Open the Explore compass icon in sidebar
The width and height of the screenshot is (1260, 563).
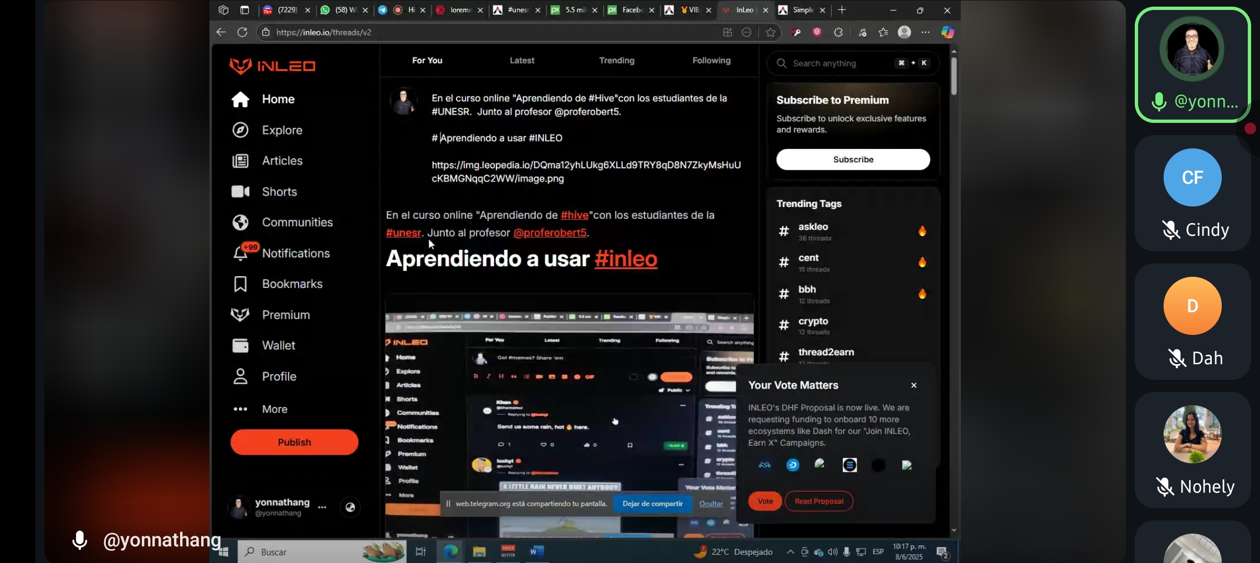coord(240,130)
